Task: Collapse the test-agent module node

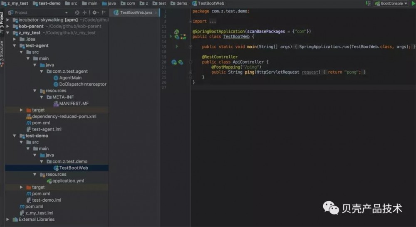Action: 15,46
